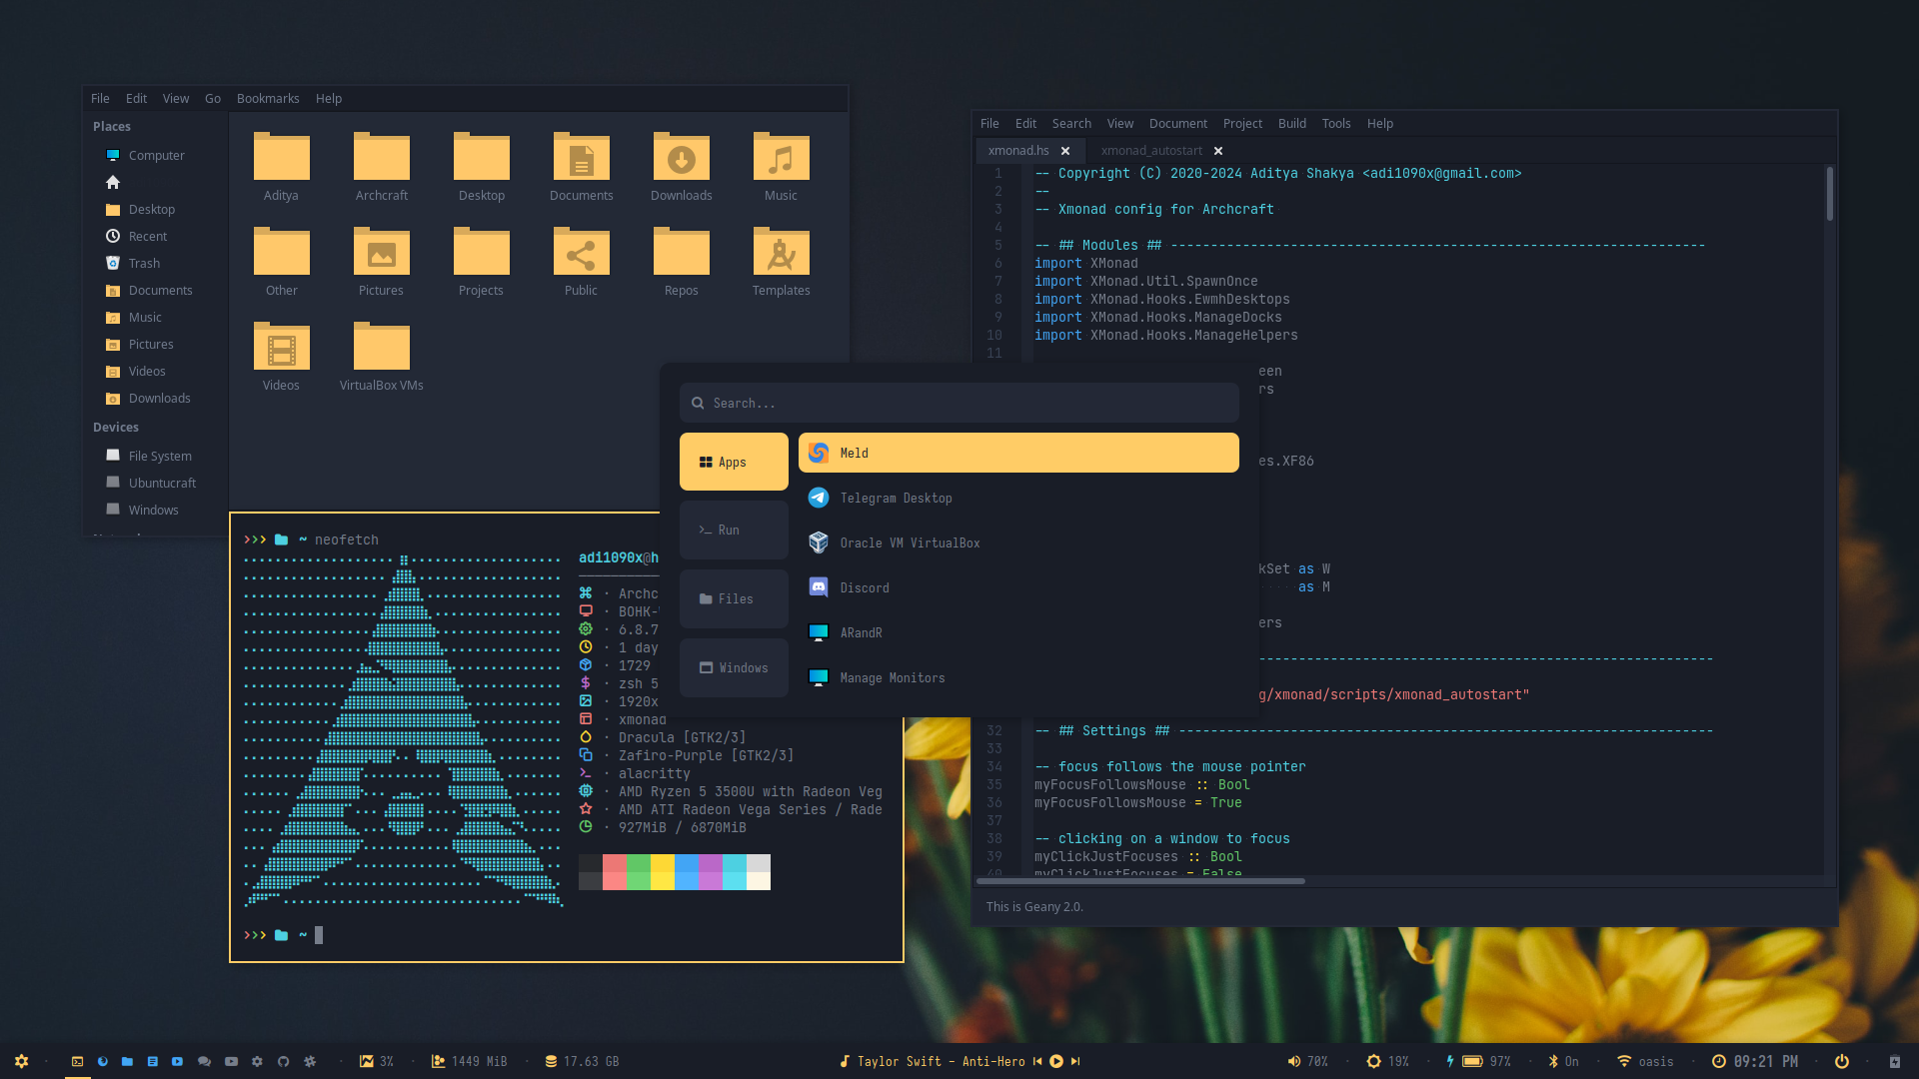Select Meld in the app launcher
This screenshot has width=1919, height=1079.
[1017, 453]
